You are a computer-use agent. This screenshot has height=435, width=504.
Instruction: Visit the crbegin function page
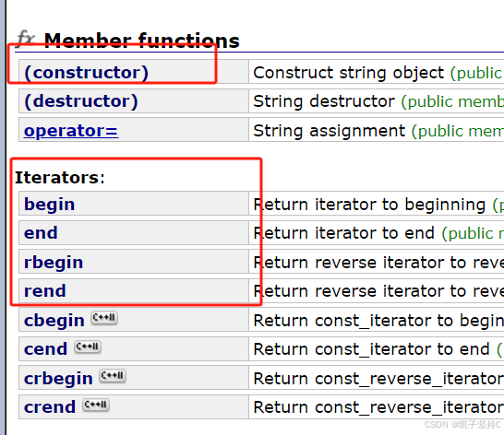(58, 379)
